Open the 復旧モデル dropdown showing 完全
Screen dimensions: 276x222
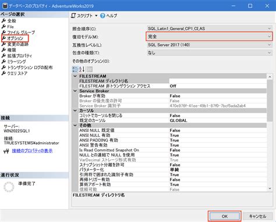209,37
